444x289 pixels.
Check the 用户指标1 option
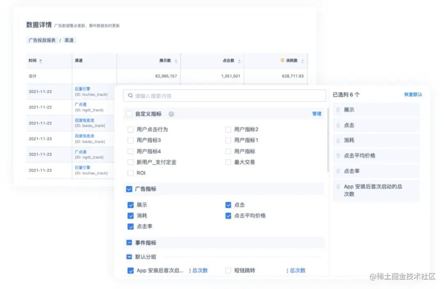[228, 140]
